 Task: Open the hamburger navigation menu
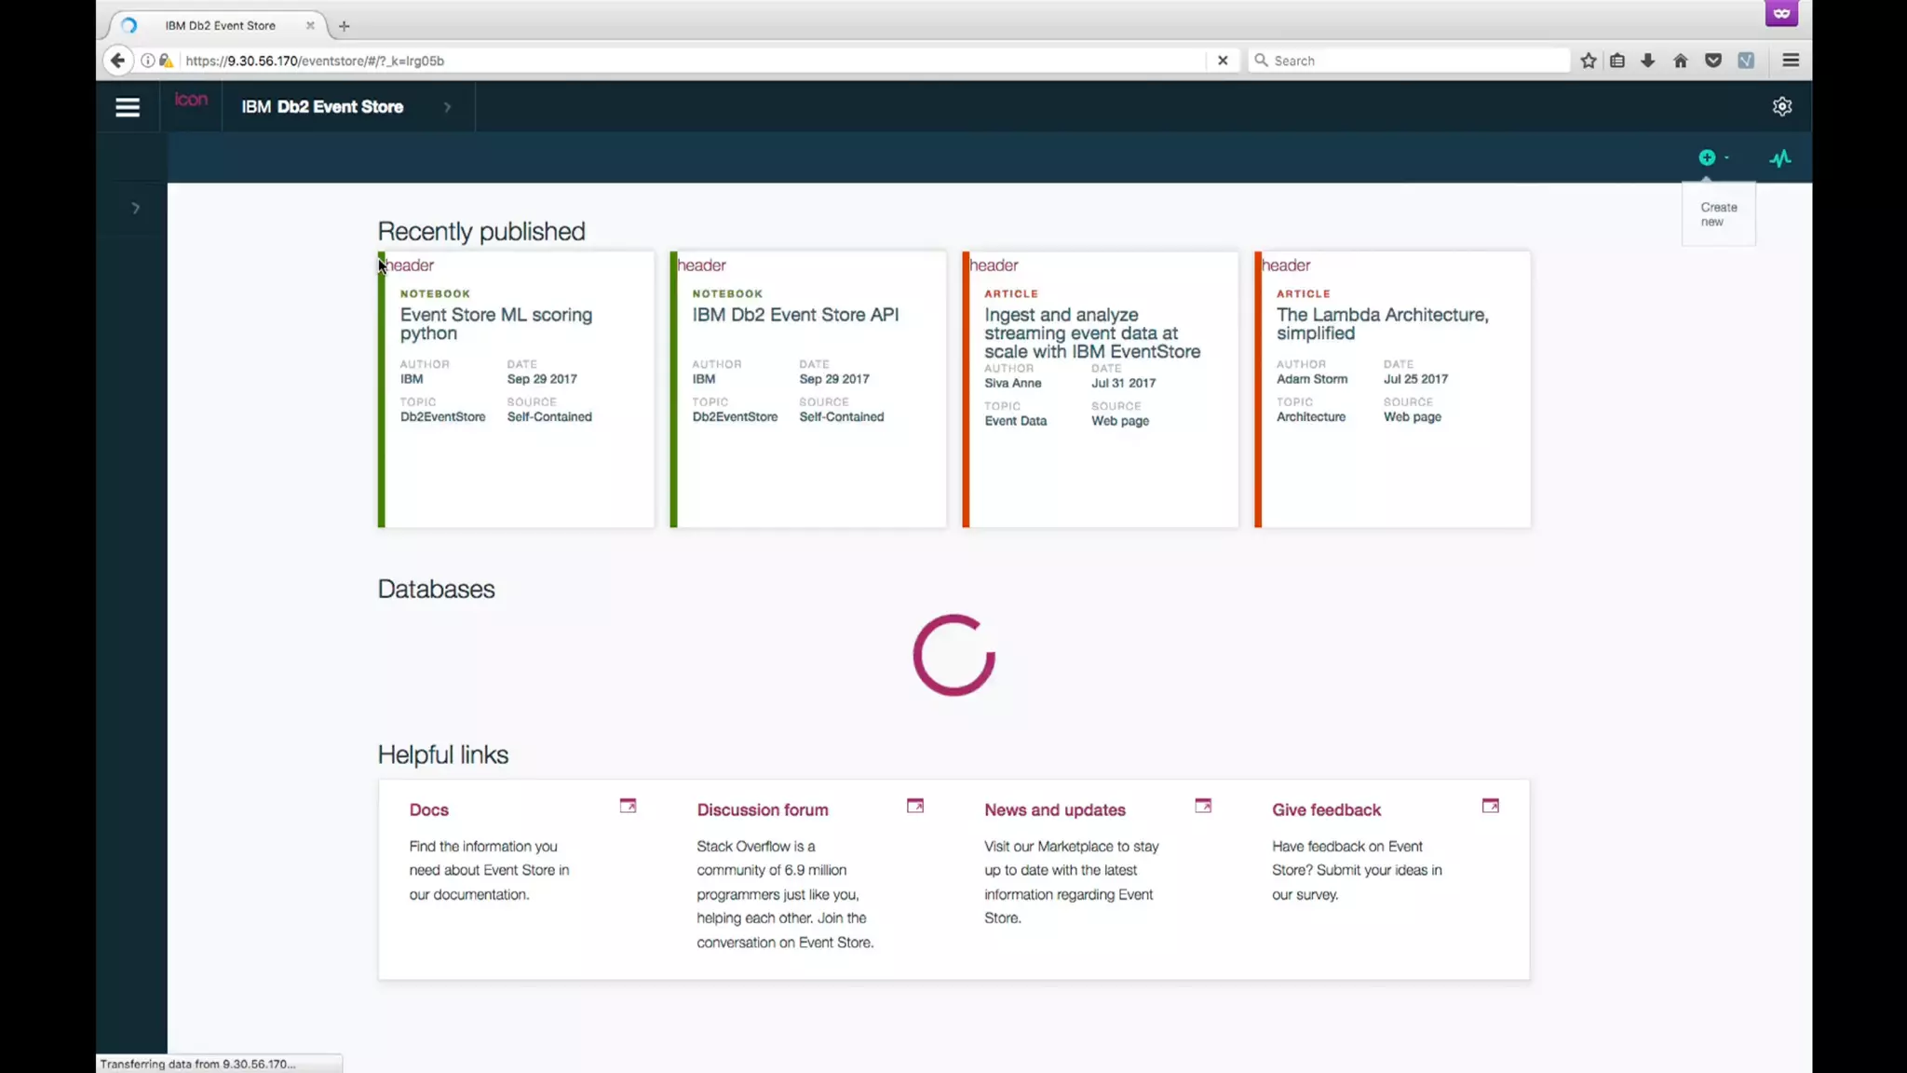pyautogui.click(x=128, y=107)
